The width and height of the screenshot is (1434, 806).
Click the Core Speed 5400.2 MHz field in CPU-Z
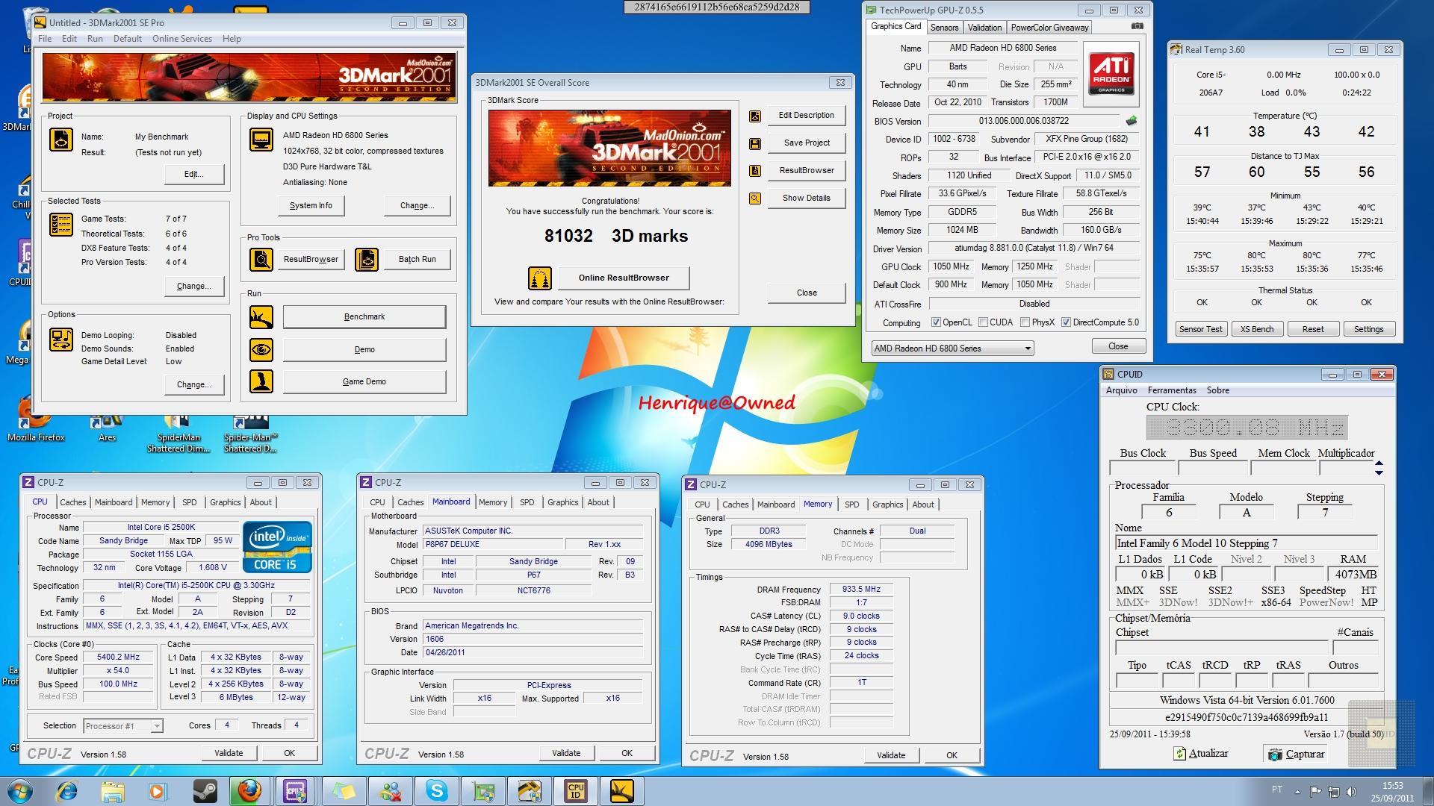(x=119, y=657)
